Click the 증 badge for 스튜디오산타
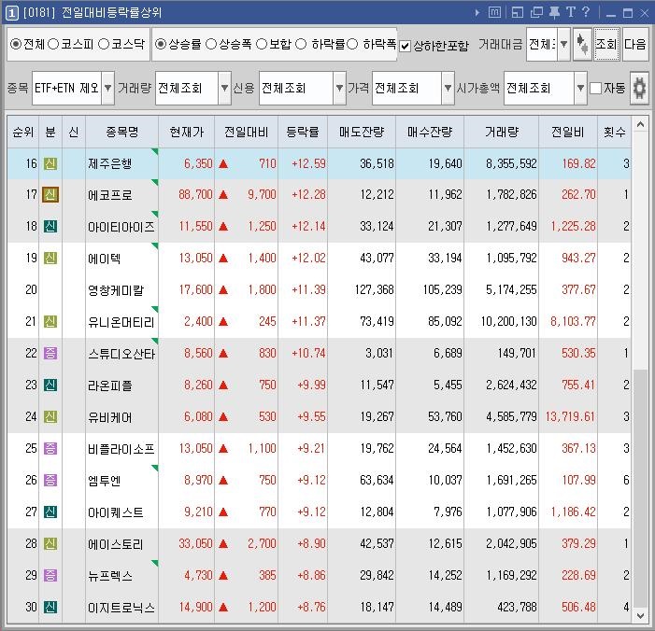Viewport: 655px width, 631px height. 50,353
